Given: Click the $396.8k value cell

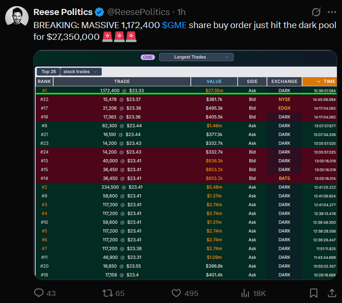Looking at the screenshot, I should pos(214,266).
